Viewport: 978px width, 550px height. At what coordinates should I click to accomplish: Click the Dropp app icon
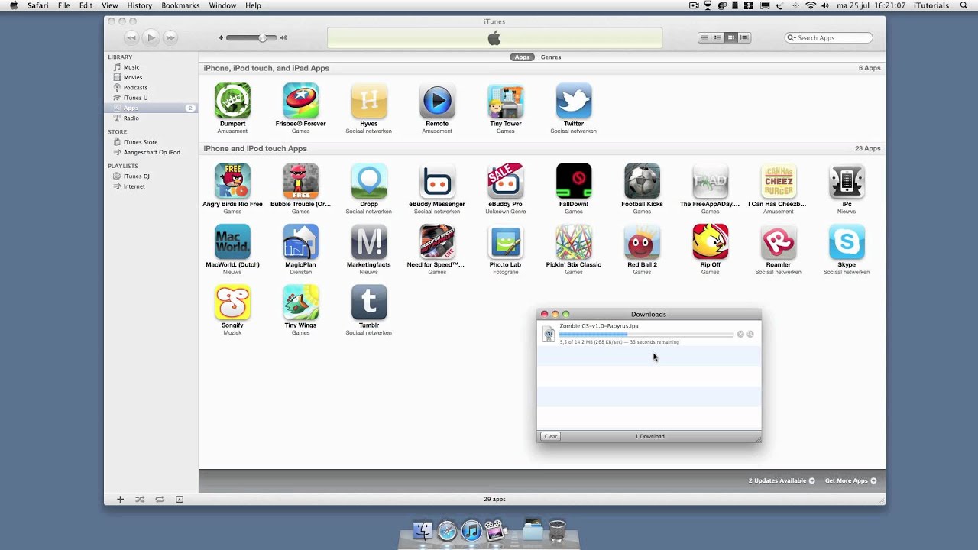click(x=369, y=181)
